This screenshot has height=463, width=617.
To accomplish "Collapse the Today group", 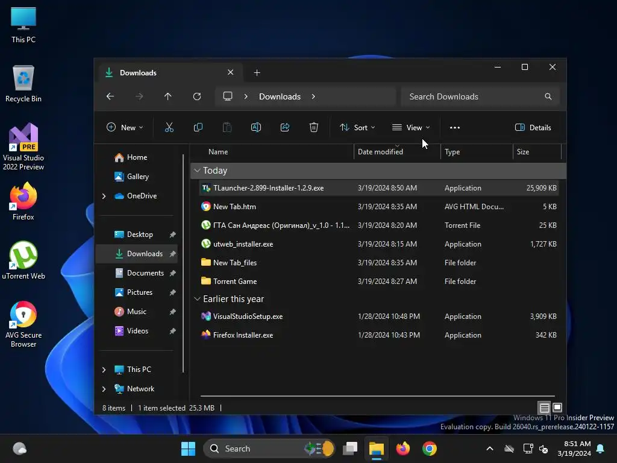I will [x=197, y=171].
